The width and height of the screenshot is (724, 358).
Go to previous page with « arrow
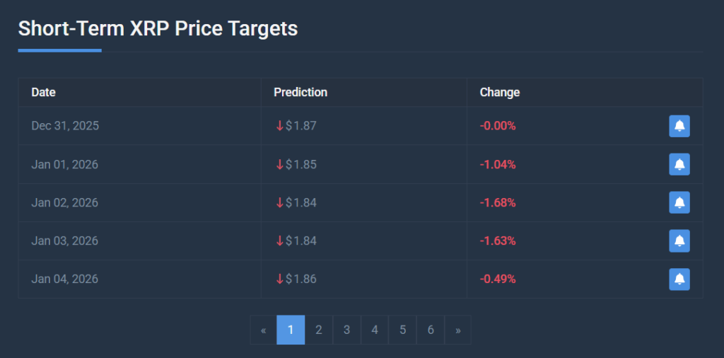(263, 330)
